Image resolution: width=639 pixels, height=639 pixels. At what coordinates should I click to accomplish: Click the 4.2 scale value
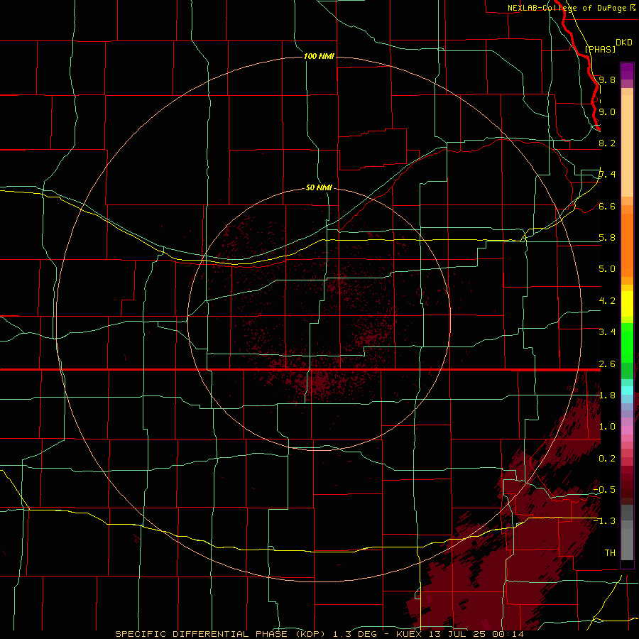coord(607,301)
